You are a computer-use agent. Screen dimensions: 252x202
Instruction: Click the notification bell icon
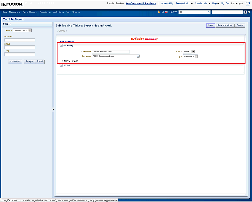pyautogui.click(x=159, y=12)
